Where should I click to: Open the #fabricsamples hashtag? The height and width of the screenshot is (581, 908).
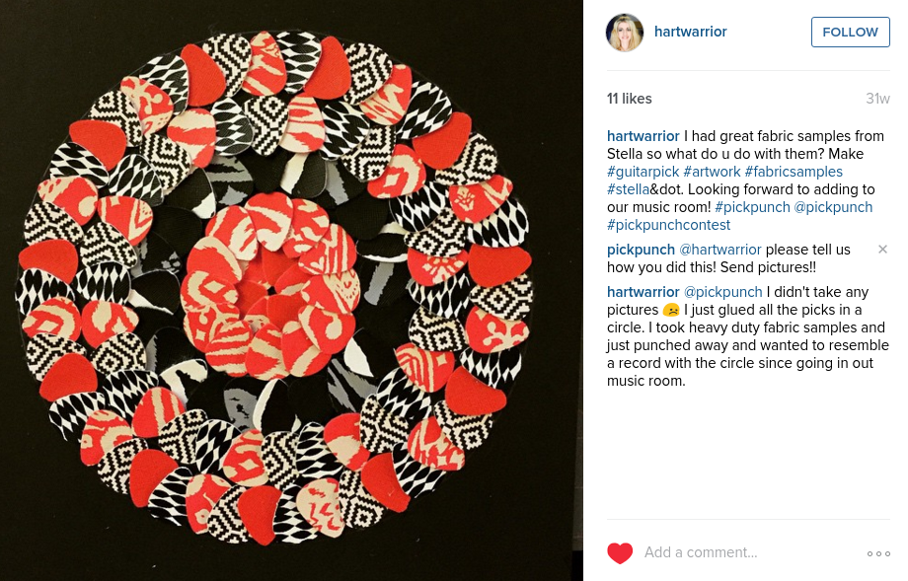tap(794, 172)
